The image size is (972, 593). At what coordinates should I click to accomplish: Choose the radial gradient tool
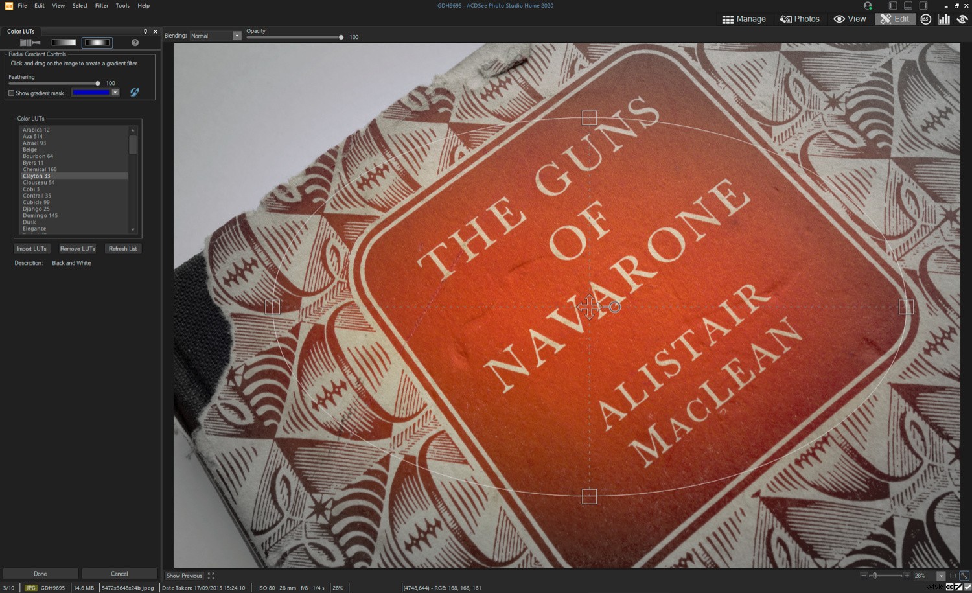click(97, 43)
